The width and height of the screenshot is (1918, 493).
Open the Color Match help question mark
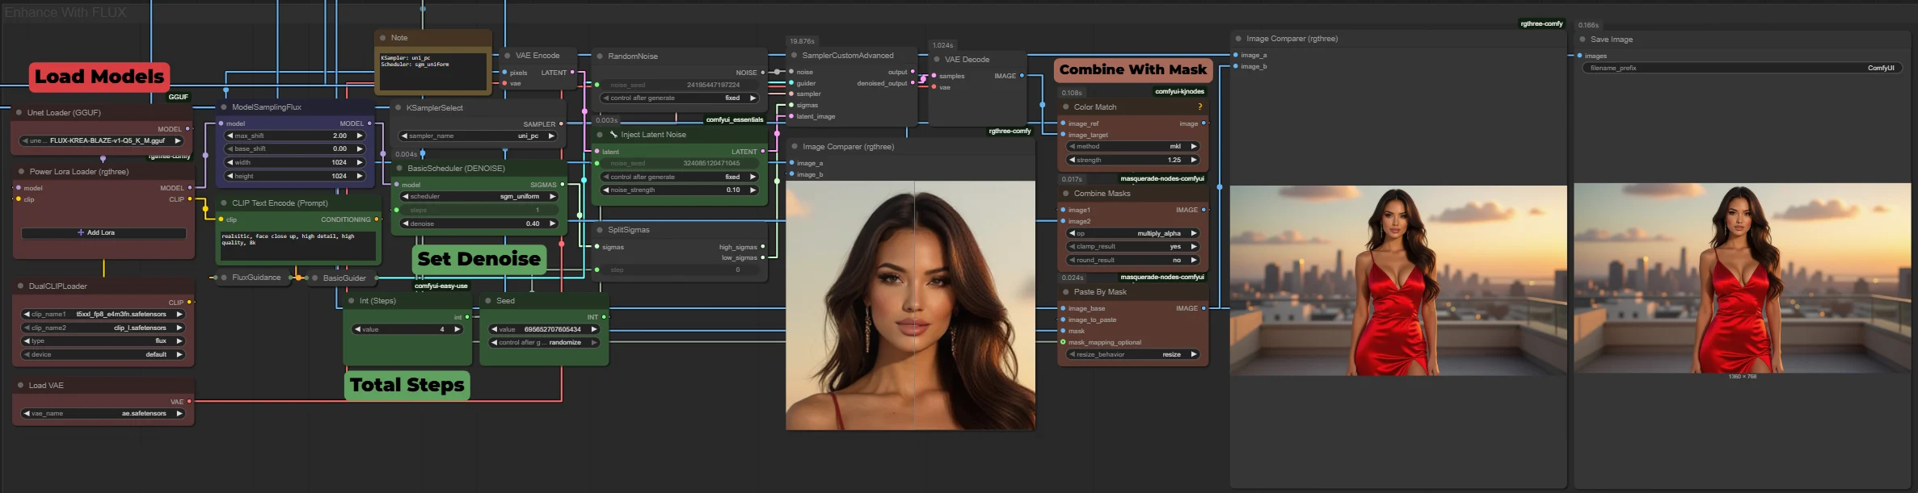click(1200, 107)
